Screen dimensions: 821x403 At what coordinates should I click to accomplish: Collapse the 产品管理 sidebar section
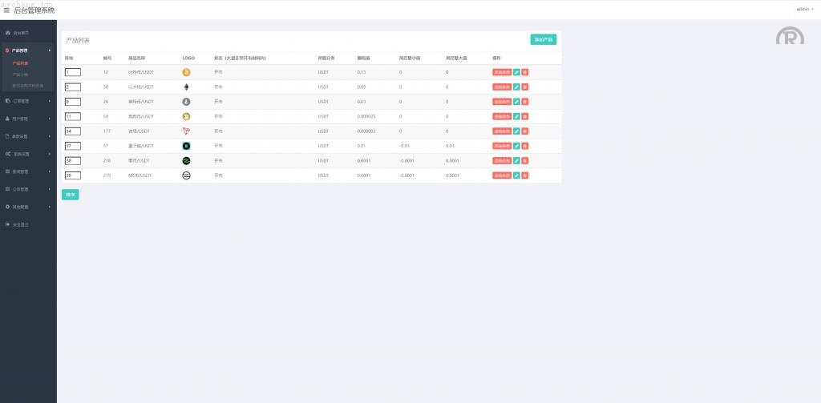click(x=29, y=50)
